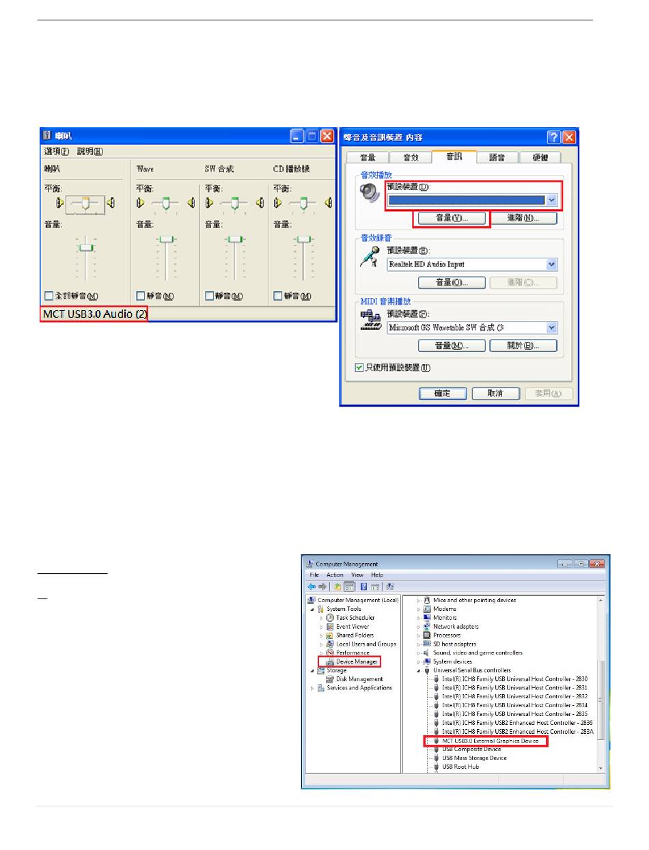
Task: Click the Forward arrow in Computer Management toolbar
Action: (x=322, y=586)
